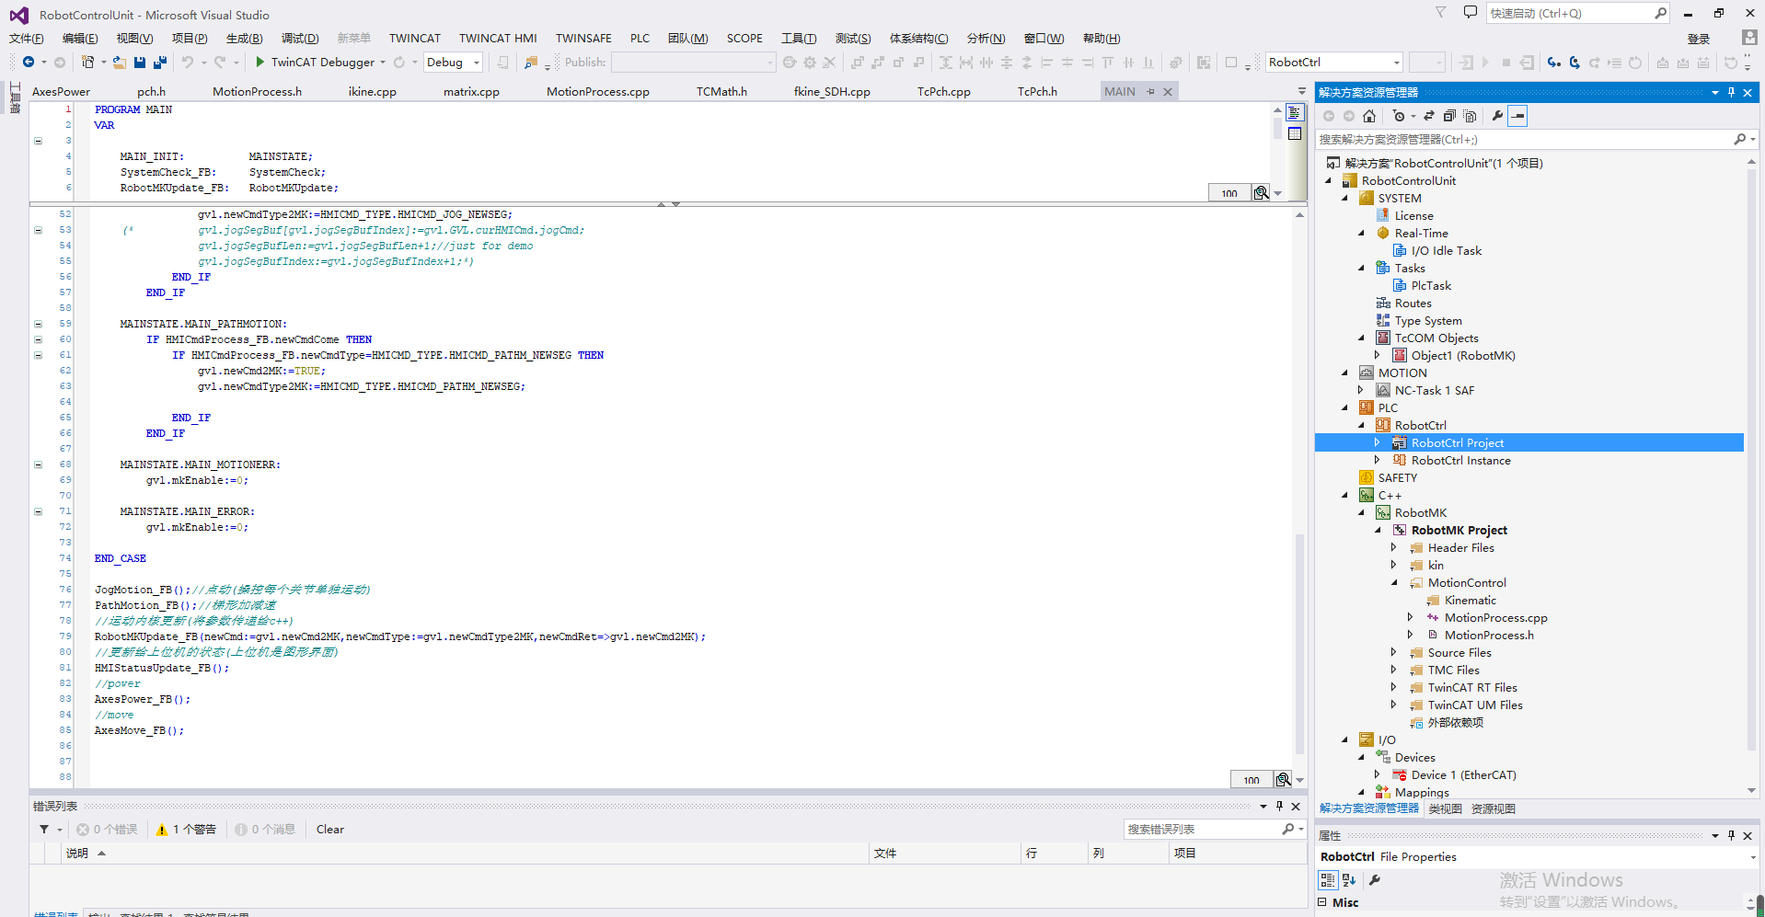Click the save all icon
Viewport: 1765px width, 917px height.
pos(159,62)
